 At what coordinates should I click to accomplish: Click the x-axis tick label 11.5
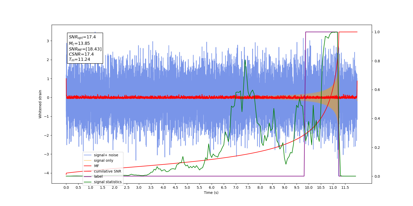tap(345, 187)
